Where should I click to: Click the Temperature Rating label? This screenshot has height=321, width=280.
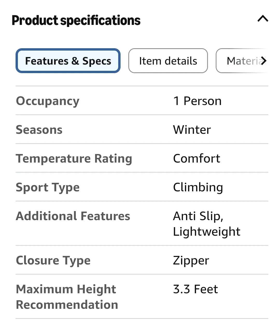(74, 158)
